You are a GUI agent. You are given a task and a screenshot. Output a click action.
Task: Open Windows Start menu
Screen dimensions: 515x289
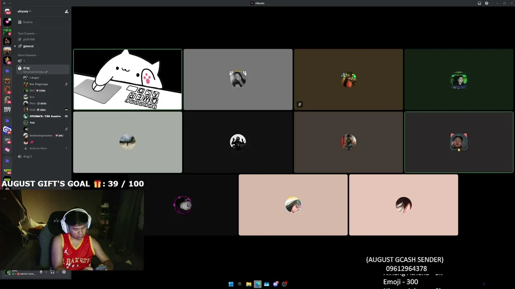(x=231, y=284)
